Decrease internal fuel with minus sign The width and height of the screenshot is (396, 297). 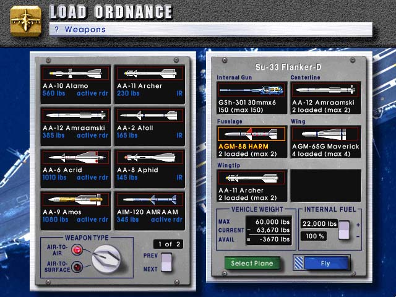(x=358, y=236)
